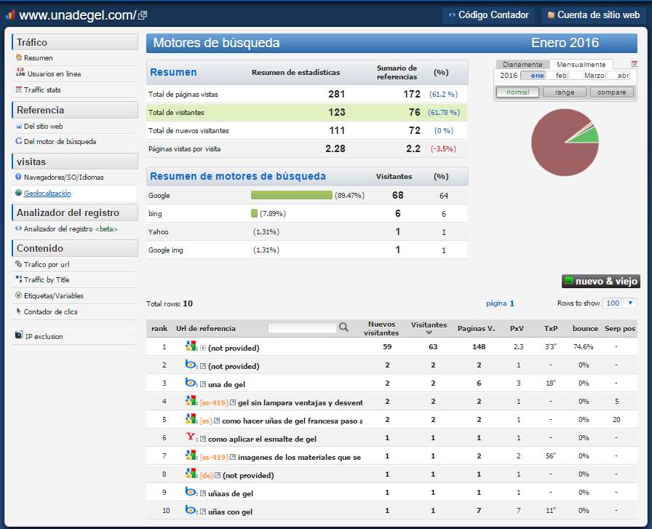Image resolution: width=652 pixels, height=529 pixels.
Task: Click the Etiquetas/Variables circle icon
Action: (18, 295)
